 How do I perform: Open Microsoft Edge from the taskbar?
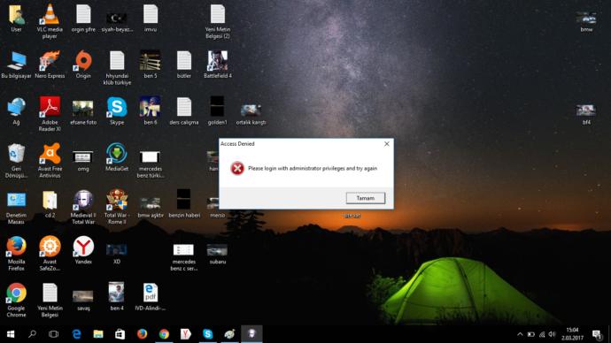point(76,334)
